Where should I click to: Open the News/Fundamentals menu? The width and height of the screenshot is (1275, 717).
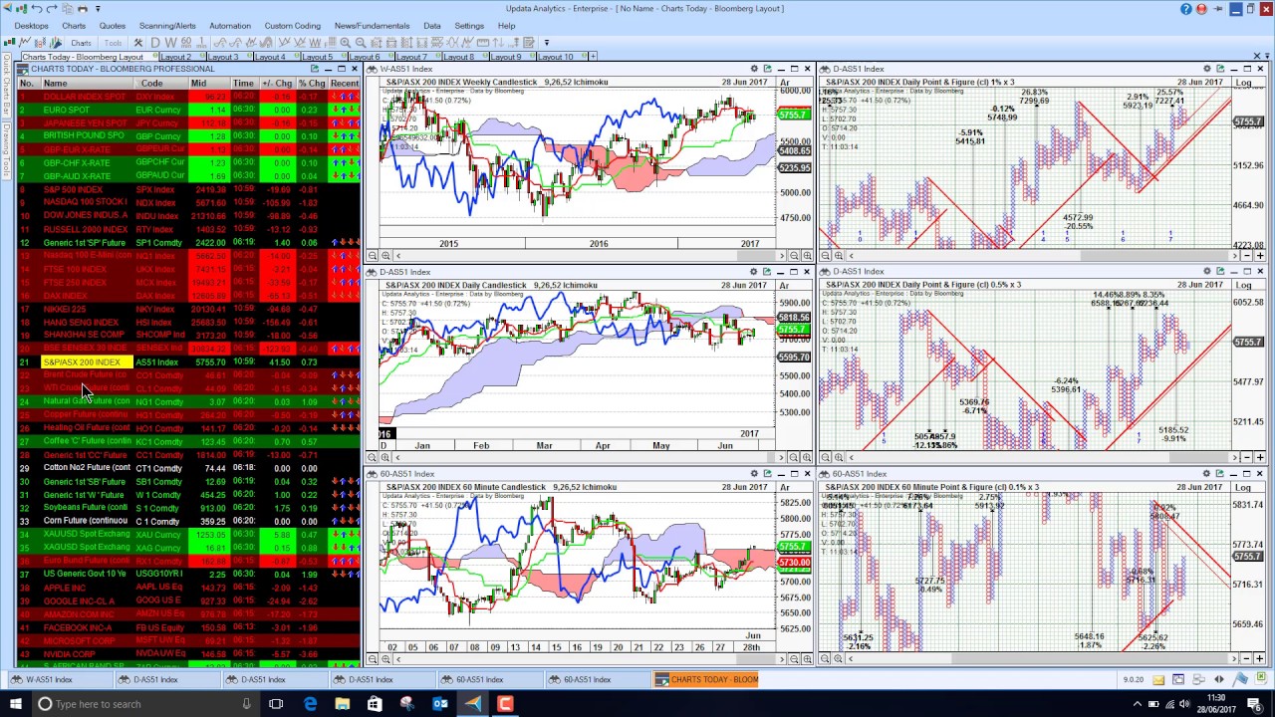(x=372, y=26)
